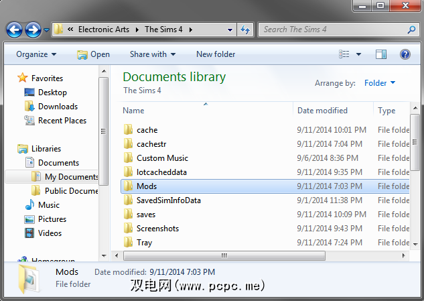Click the Recent Places icon
Image resolution: width=424 pixels, height=301 pixels.
(29, 120)
